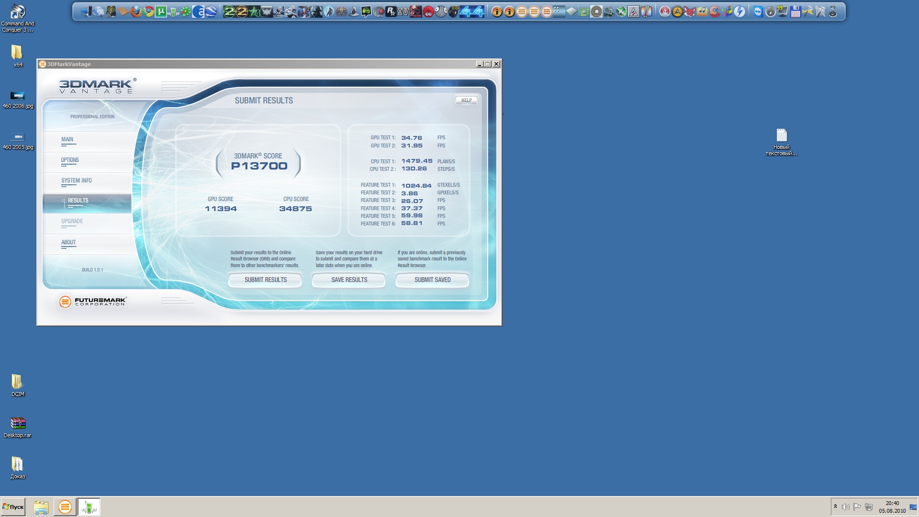The height and width of the screenshot is (517, 919).
Task: Select the DCIM folder on desktop
Action: (18, 385)
